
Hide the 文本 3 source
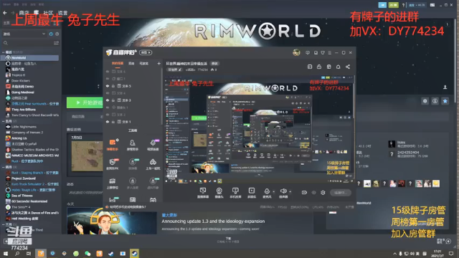point(108,100)
